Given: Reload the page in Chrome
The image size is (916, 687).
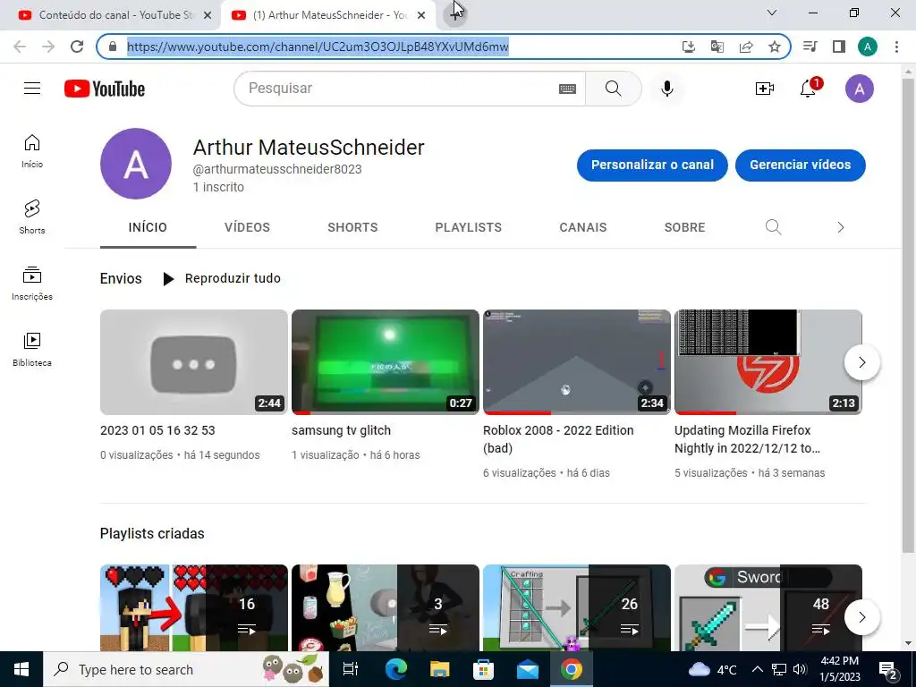Looking at the screenshot, I should tap(77, 47).
